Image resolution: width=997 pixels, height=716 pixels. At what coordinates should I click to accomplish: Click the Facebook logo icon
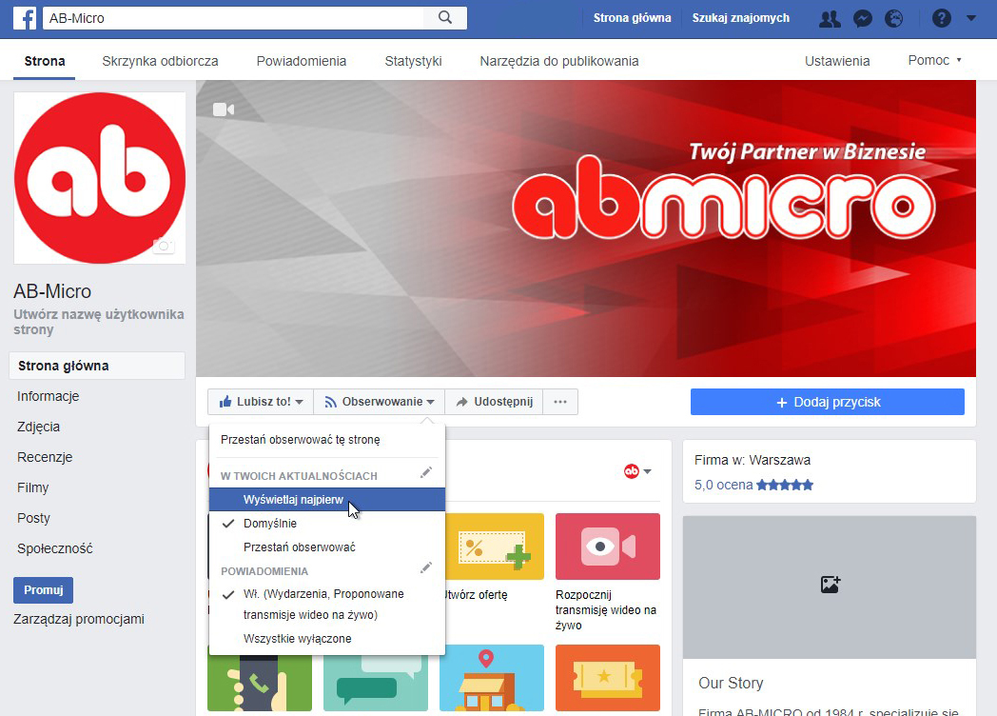[x=25, y=18]
